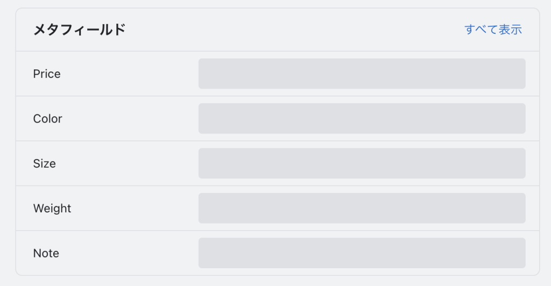This screenshot has width=551, height=286.
Task: Place cursor in gray box beside Price
Action: click(x=362, y=74)
